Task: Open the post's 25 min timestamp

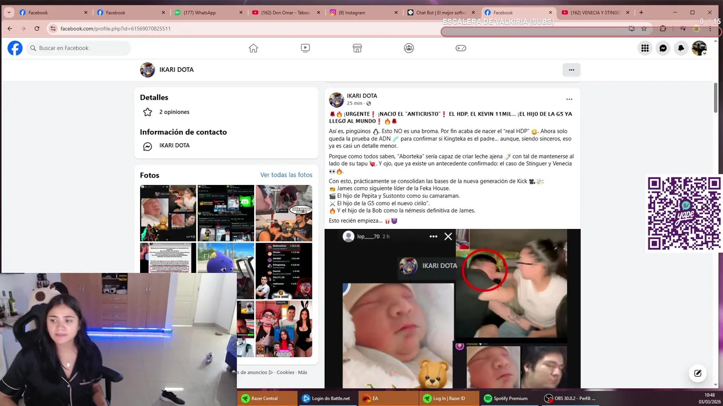Action: (x=355, y=104)
